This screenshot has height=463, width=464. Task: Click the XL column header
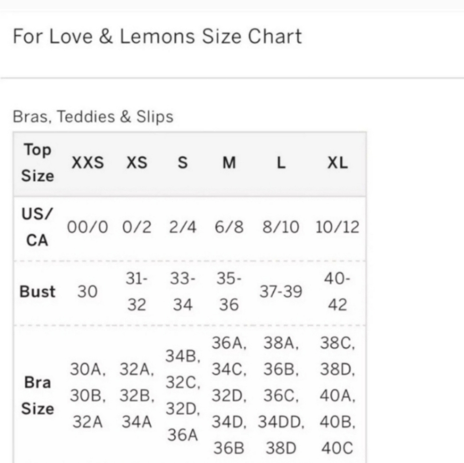[x=337, y=163]
